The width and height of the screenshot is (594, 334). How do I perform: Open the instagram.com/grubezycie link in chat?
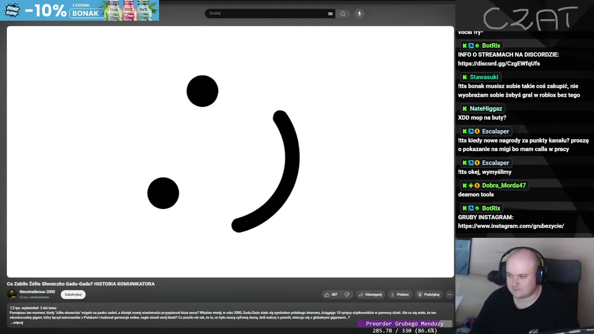pyautogui.click(x=511, y=226)
